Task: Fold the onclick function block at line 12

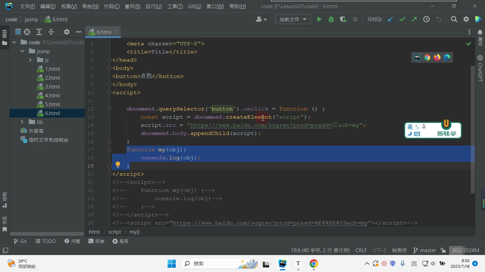Action: (109, 109)
